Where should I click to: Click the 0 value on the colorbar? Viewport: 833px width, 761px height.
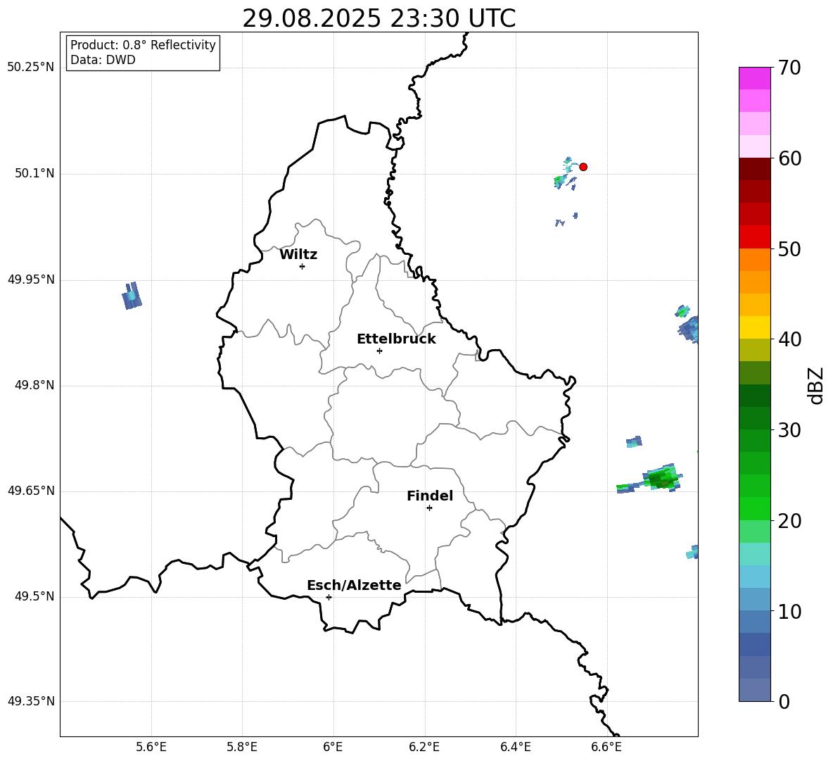click(x=784, y=701)
